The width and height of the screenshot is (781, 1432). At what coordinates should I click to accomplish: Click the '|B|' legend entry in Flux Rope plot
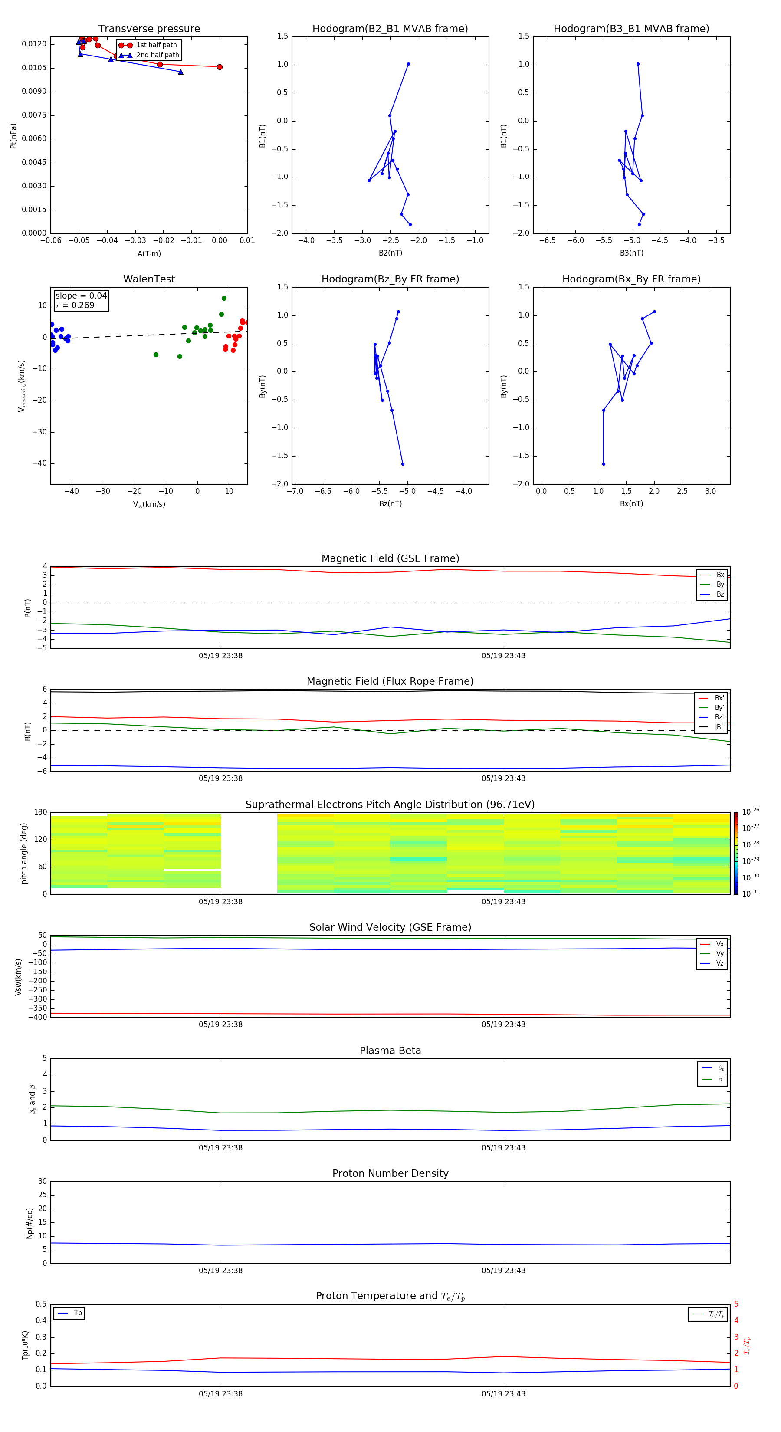point(711,727)
